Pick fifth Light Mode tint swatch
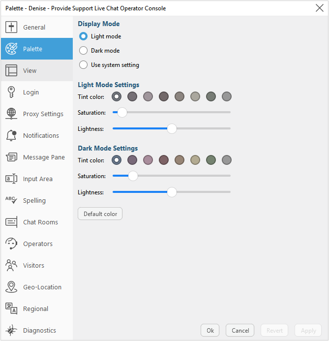Image resolution: width=329 pixels, height=341 pixels. [x=179, y=96]
